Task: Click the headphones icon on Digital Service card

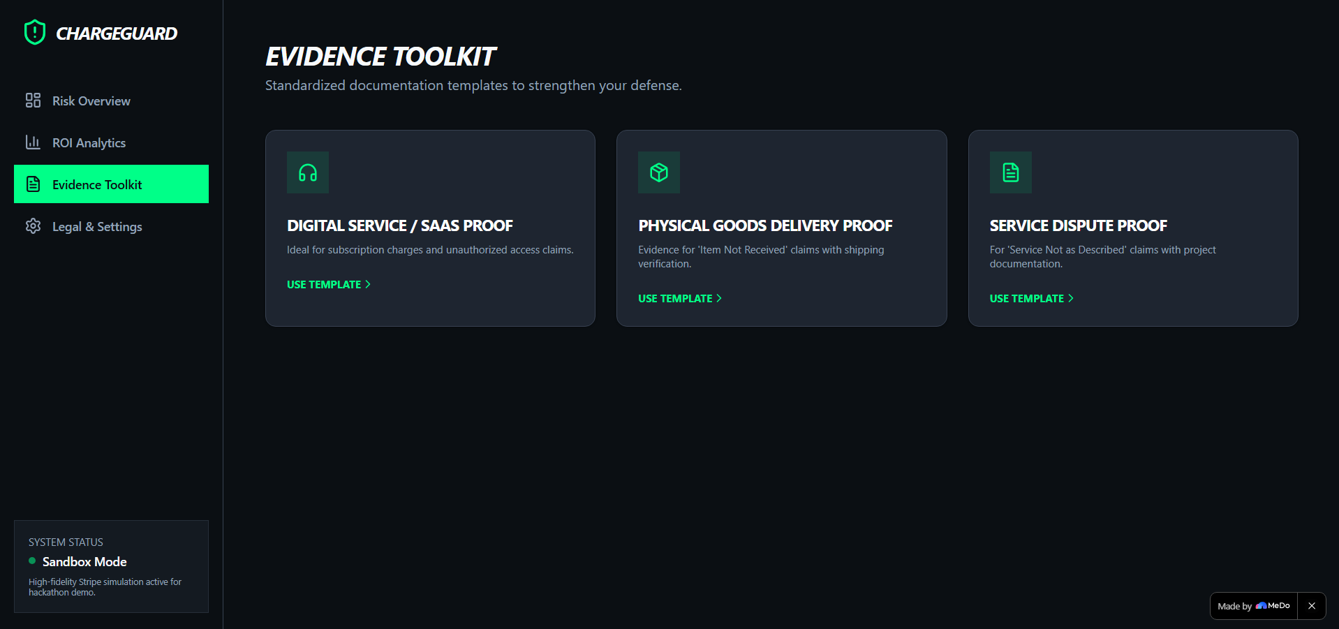Action: [x=308, y=172]
